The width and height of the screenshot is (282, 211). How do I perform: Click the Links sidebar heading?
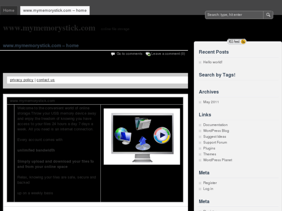tap(205, 115)
